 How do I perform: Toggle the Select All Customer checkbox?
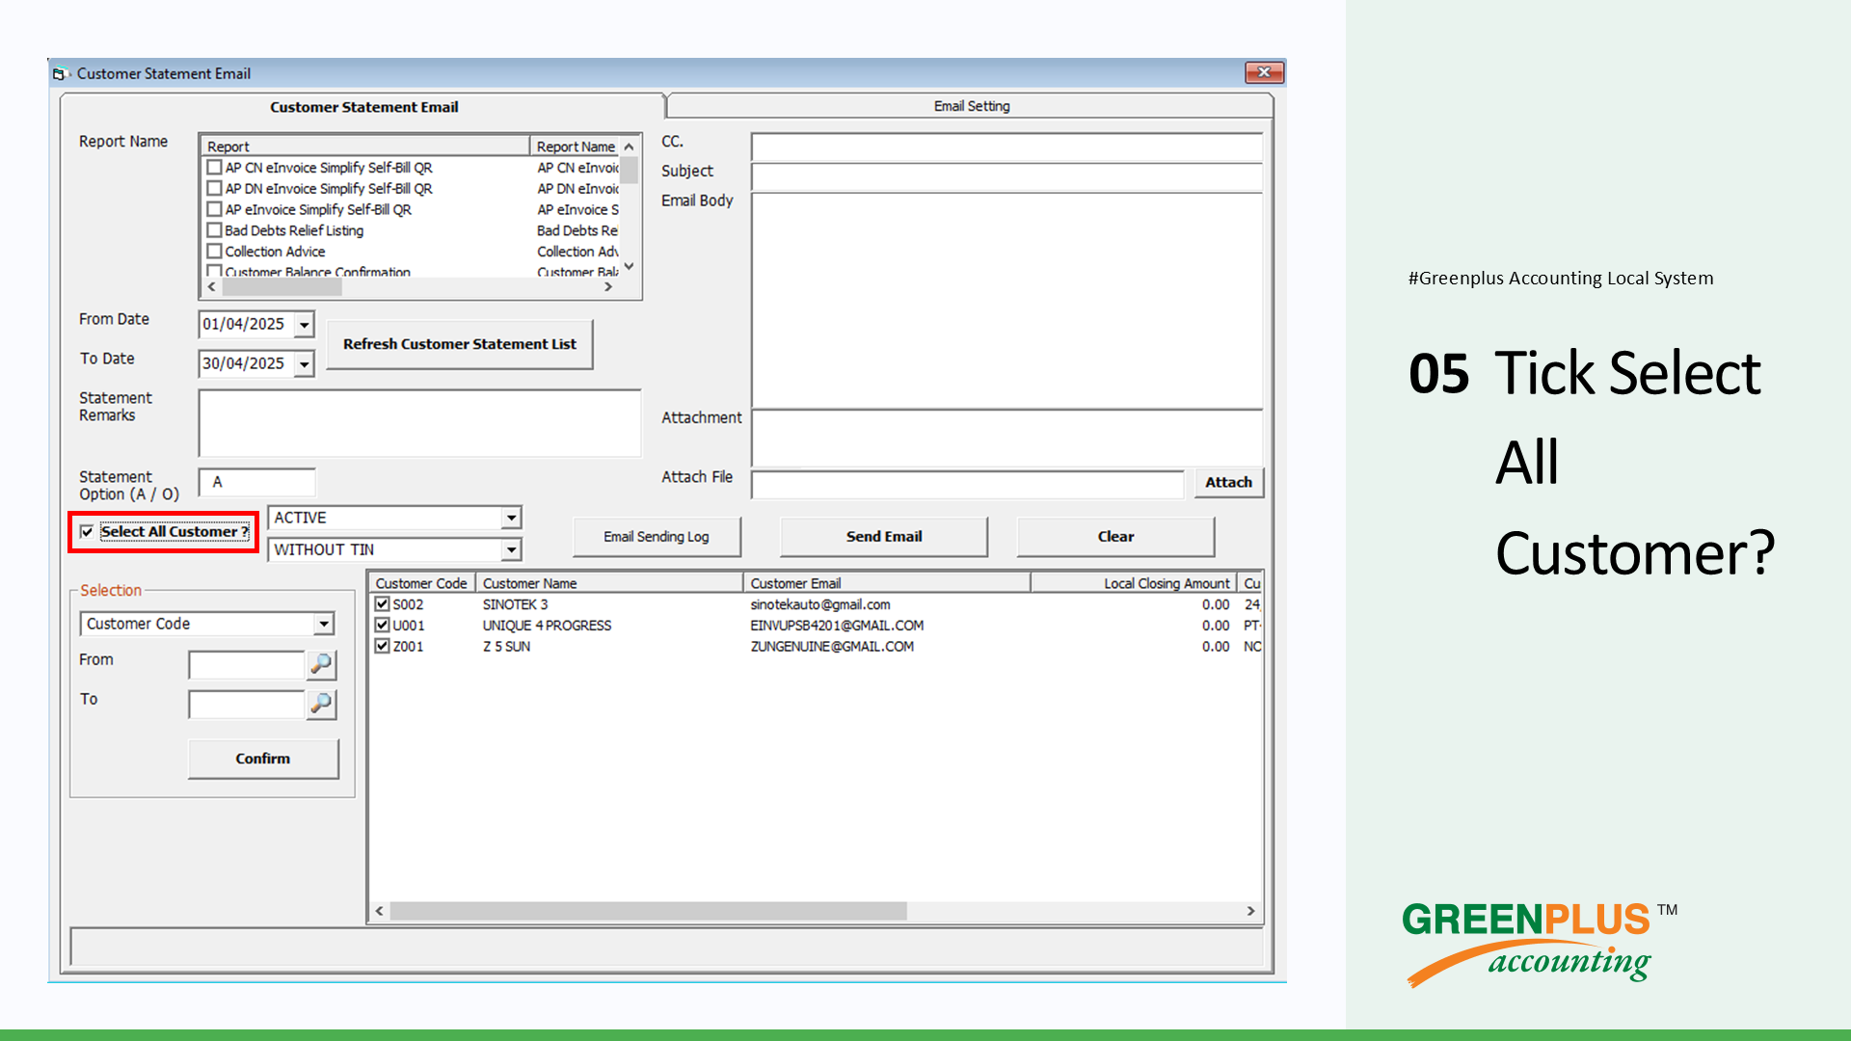coord(87,532)
